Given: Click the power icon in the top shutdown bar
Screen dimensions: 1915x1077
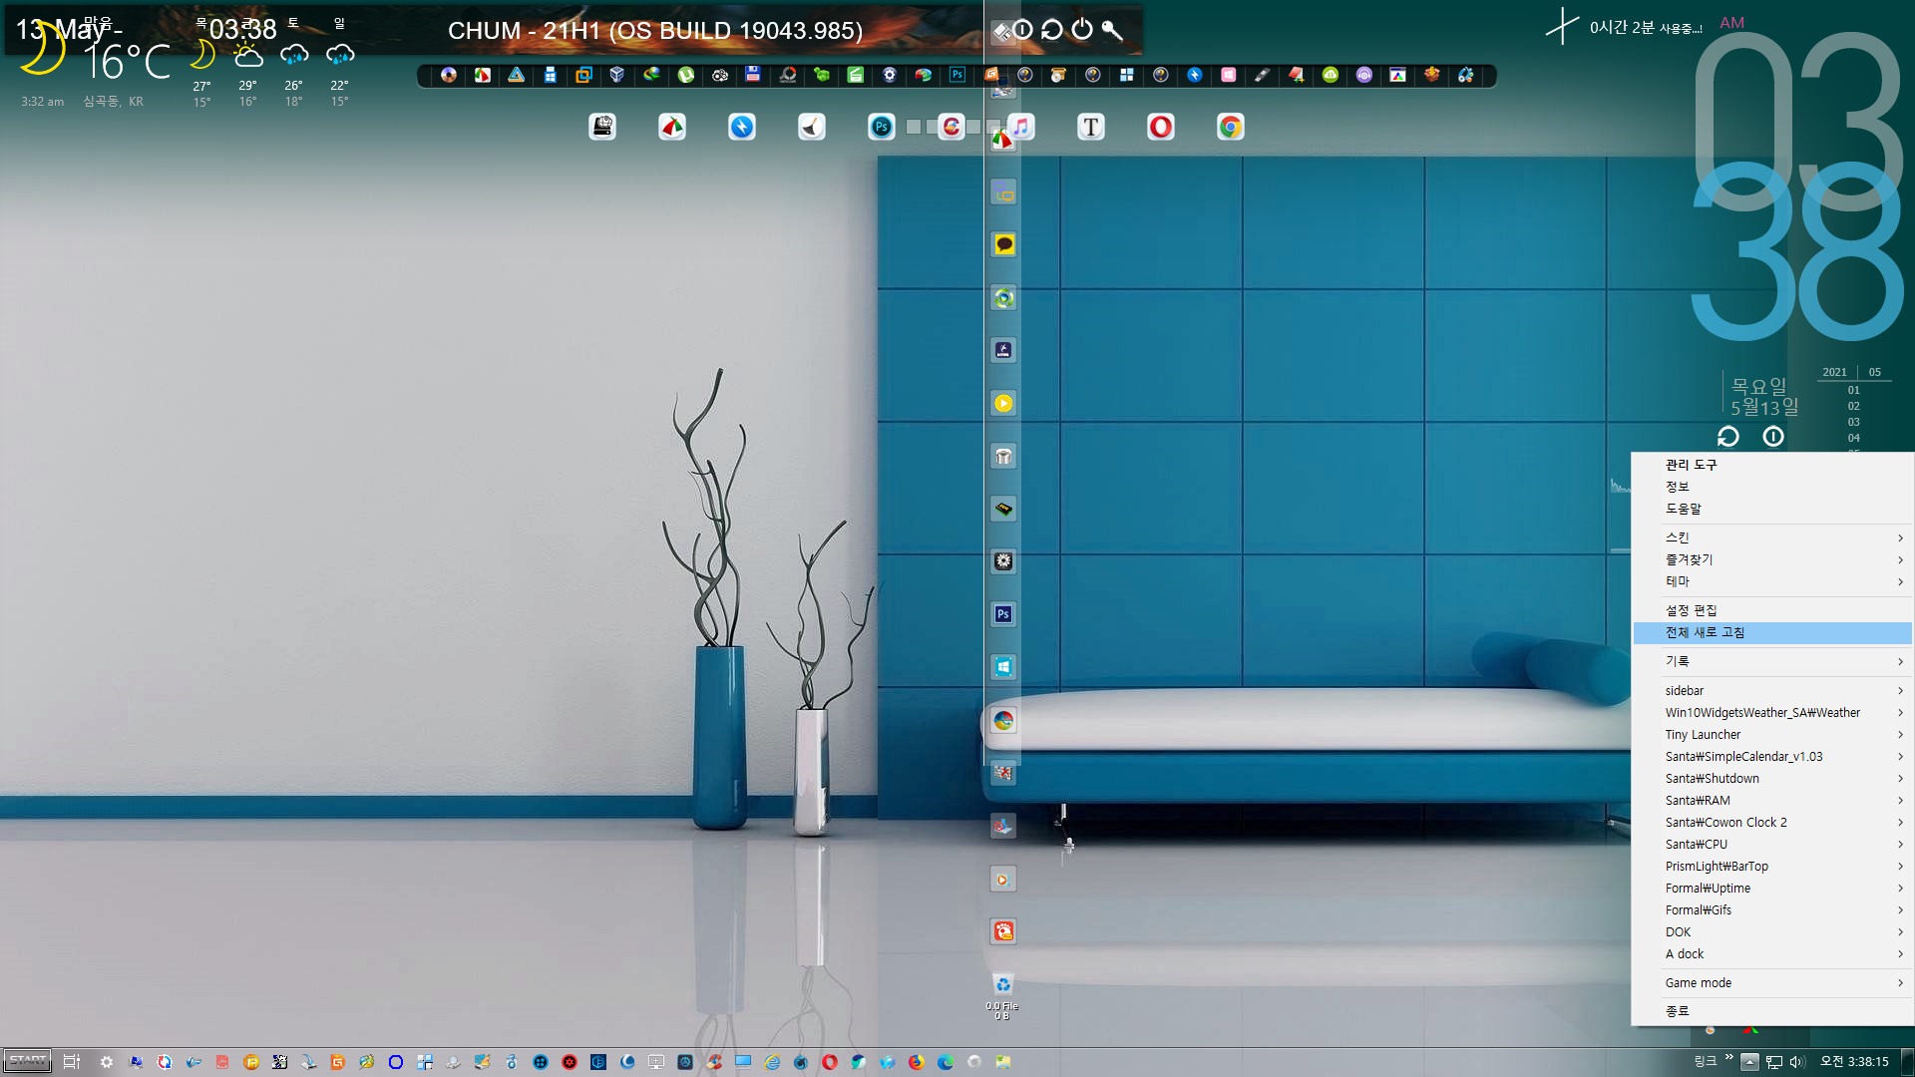Looking at the screenshot, I should [x=1082, y=30].
